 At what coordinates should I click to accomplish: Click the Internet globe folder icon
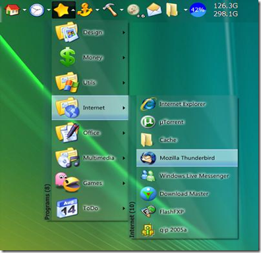(67, 108)
